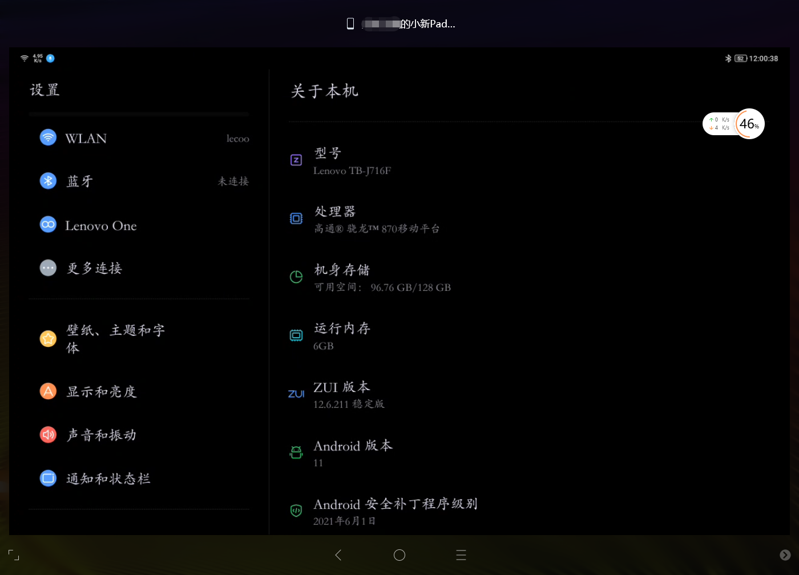Click the network speed floating widget

[719, 124]
